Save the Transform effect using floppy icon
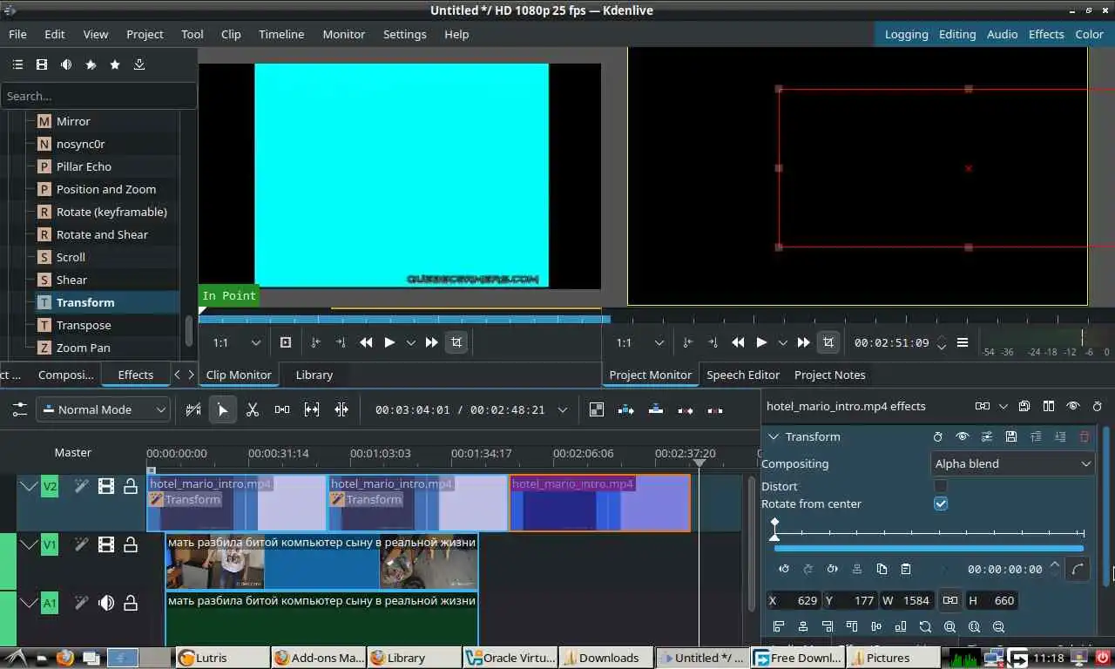 pos(1010,436)
